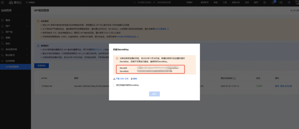
Task: Click the 访问密钥 sidebar icon
Action: coord(2,61)
